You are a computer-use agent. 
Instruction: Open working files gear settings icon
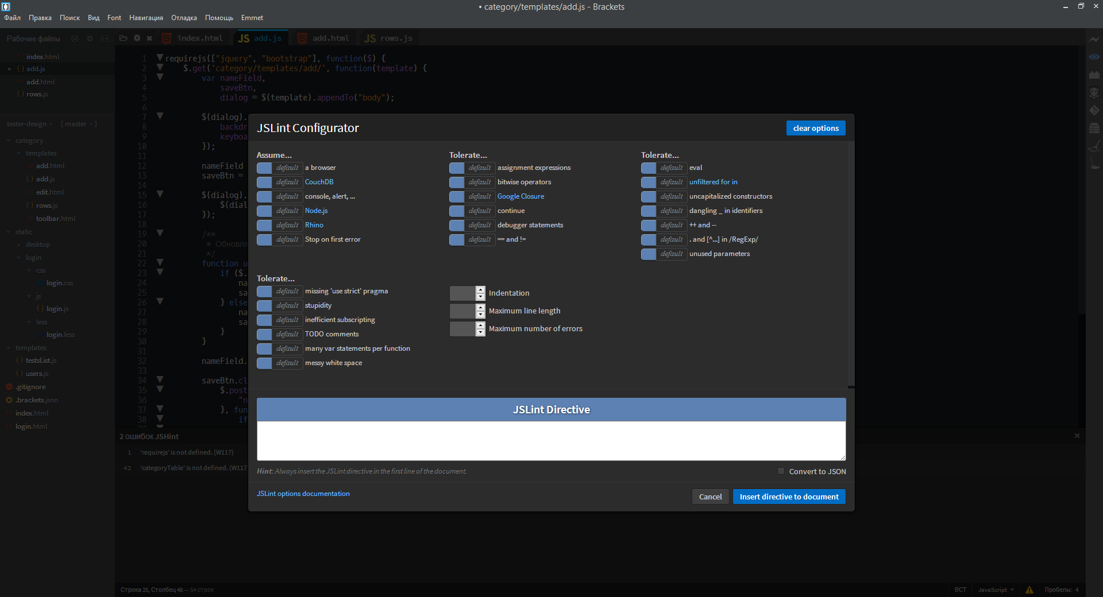[90, 38]
